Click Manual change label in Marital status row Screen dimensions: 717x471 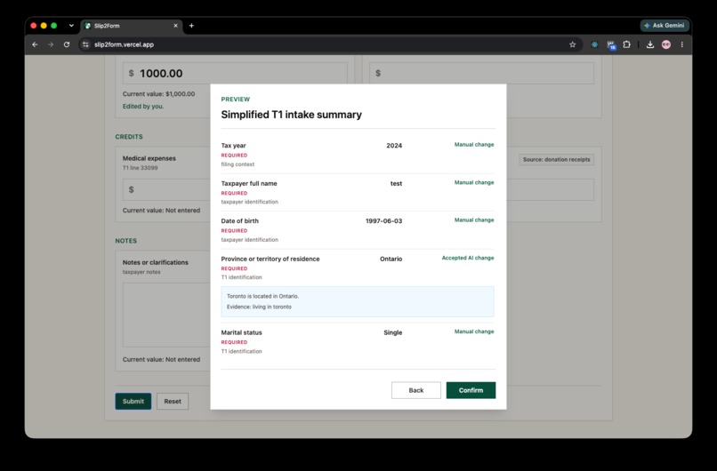474,331
